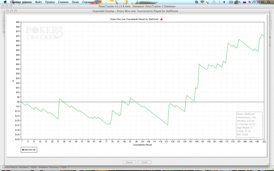
Task: Click the 'Tournaments Played' x-axis label
Action: click(x=142, y=145)
